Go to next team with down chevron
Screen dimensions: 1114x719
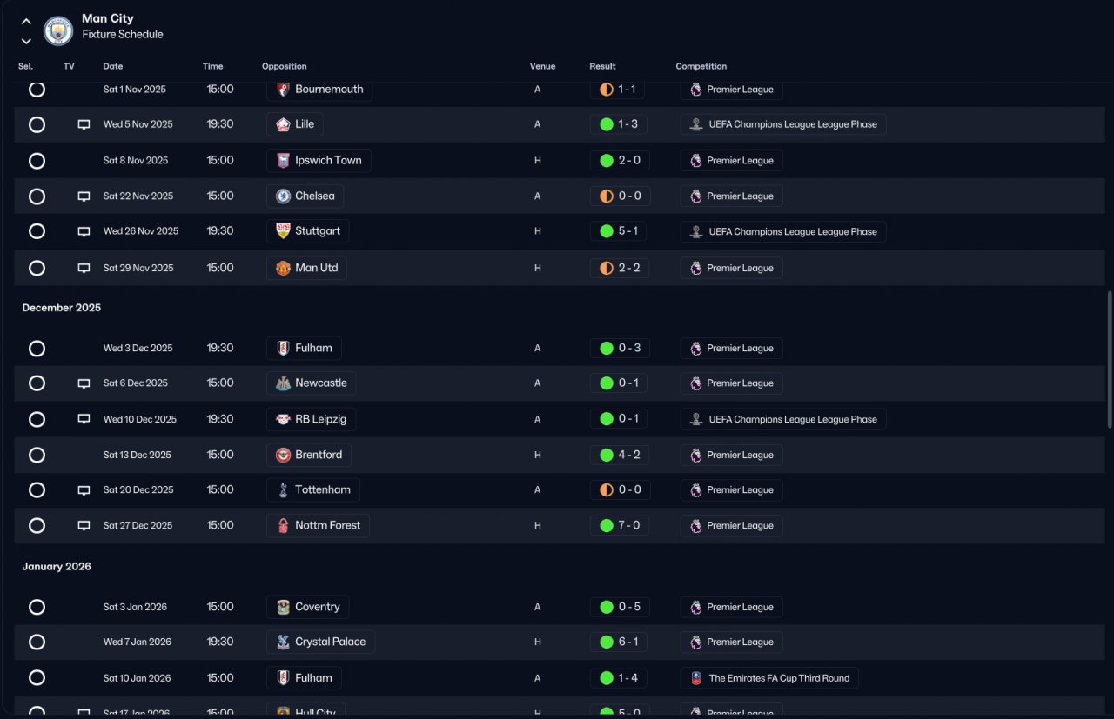pyautogui.click(x=26, y=41)
